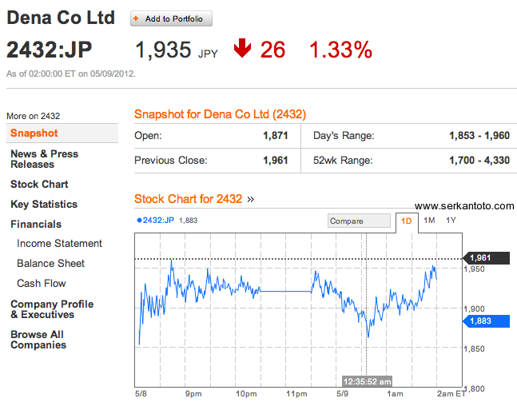Click the 2432:JP chart legend label
Screen dimensions: 517x402
(x=158, y=221)
